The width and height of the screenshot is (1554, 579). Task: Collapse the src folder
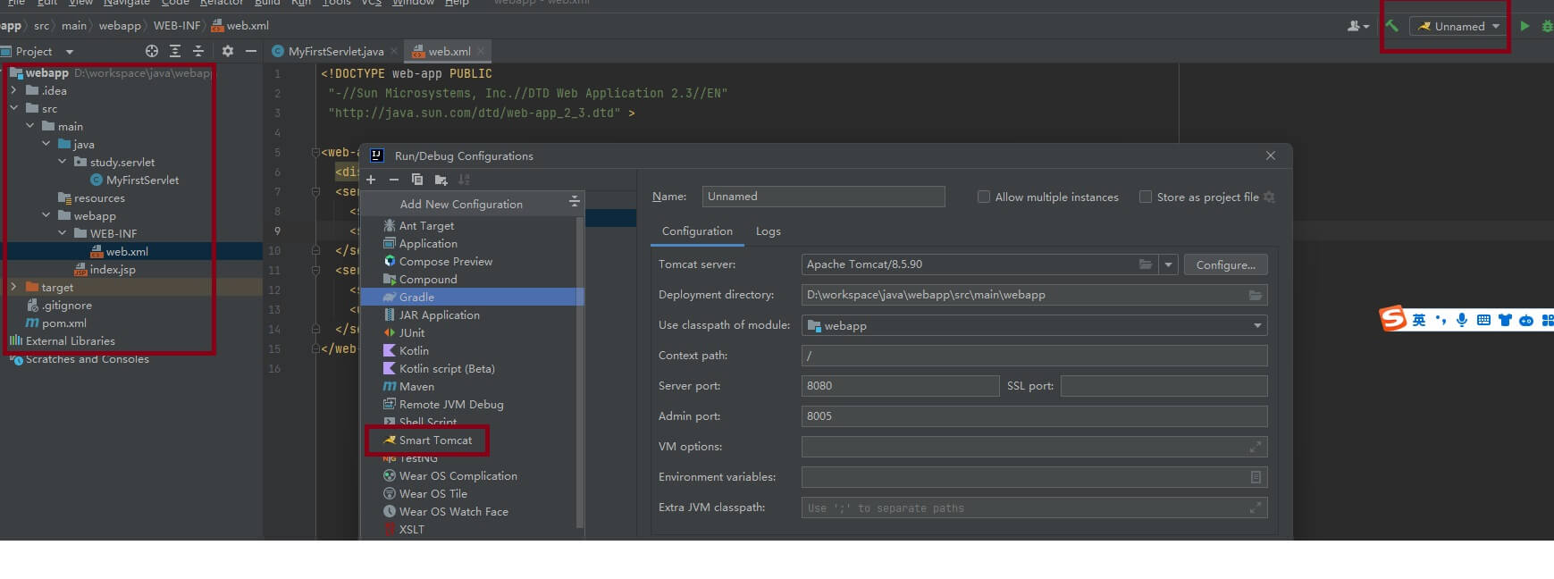[13, 108]
